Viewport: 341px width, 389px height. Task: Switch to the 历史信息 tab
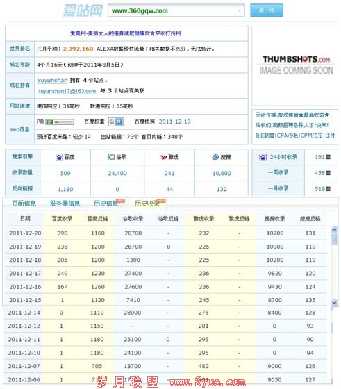[106, 204]
